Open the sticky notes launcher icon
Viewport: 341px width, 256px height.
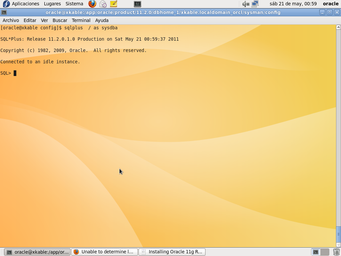114,4
